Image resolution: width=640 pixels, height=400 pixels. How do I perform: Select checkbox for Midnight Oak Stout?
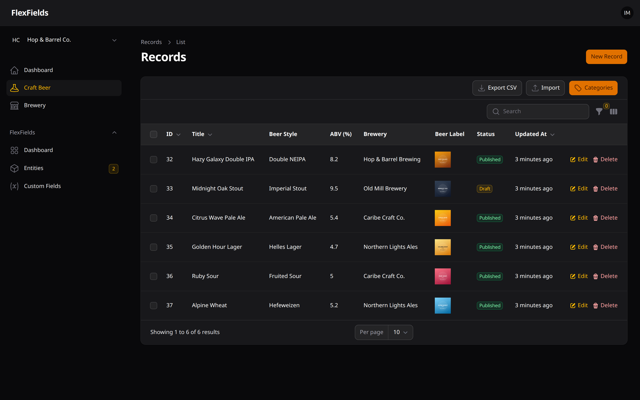pos(154,189)
